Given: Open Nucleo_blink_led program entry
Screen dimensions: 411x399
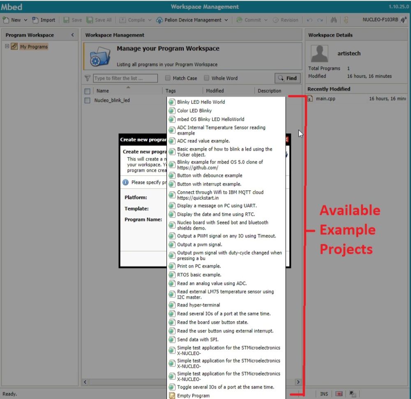Looking at the screenshot, I should point(112,100).
